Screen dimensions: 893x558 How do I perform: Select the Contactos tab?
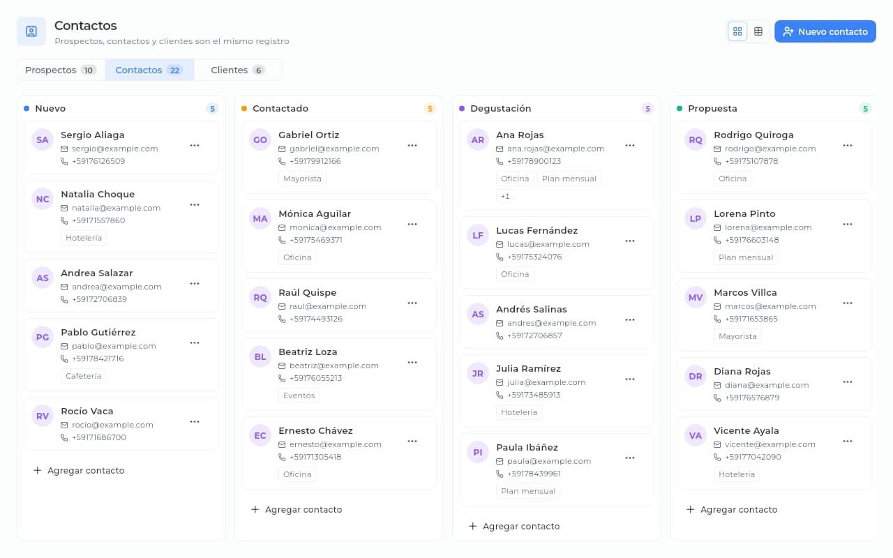[149, 70]
